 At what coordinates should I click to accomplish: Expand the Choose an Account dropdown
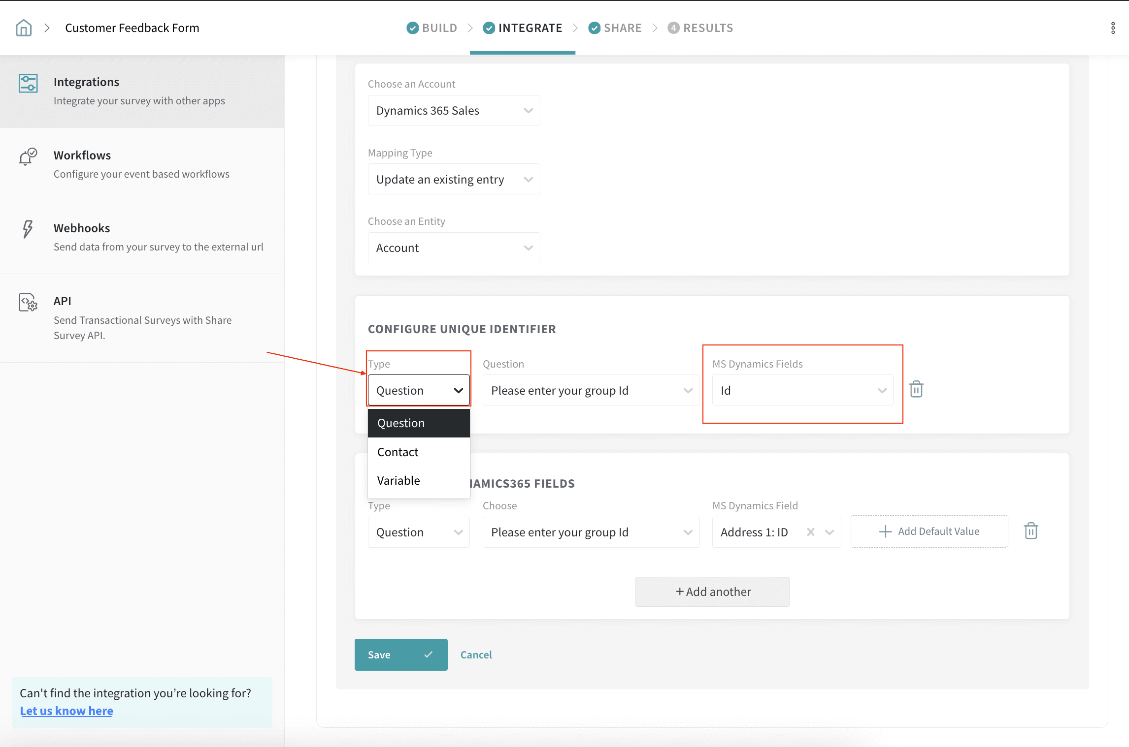coord(454,111)
